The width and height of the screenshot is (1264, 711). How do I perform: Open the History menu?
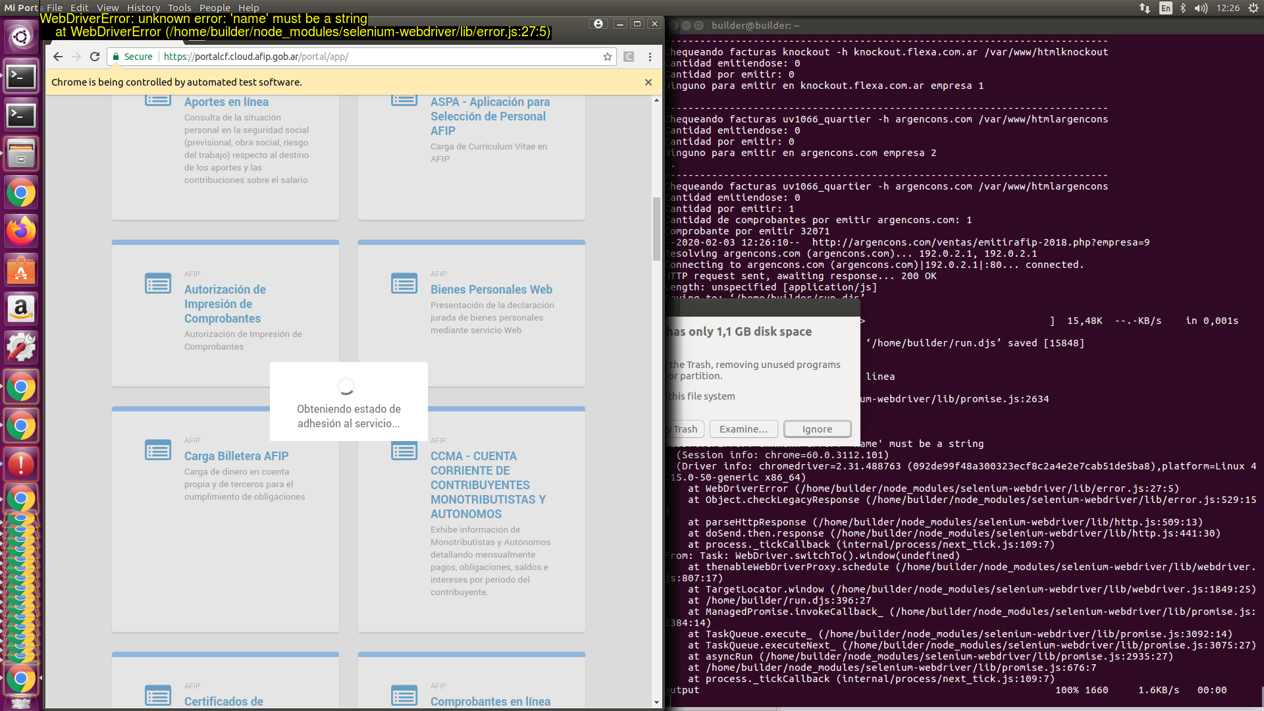[x=144, y=8]
